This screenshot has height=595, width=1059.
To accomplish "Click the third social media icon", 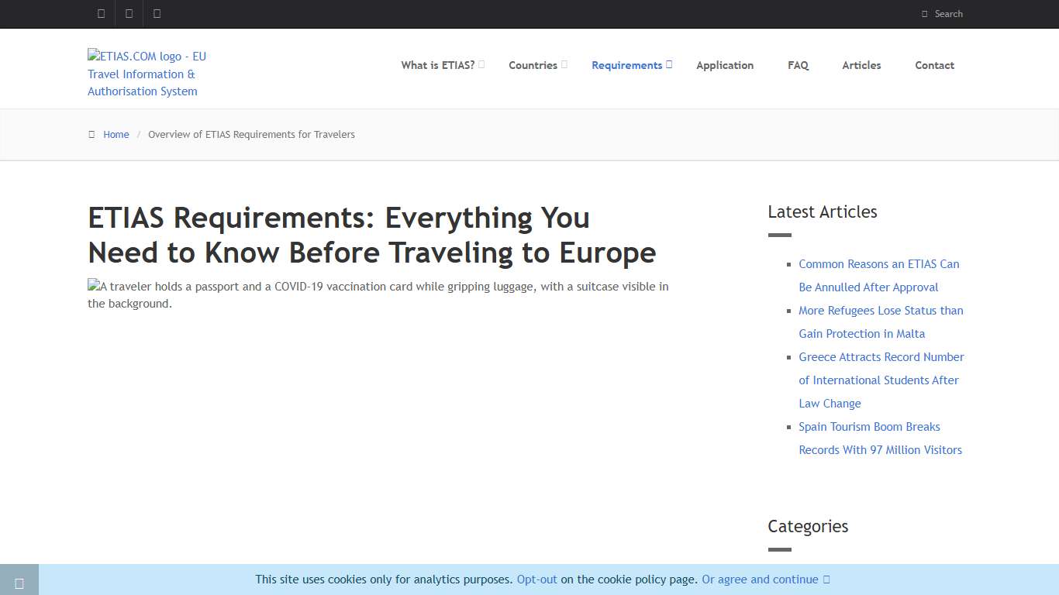I will pyautogui.click(x=157, y=13).
